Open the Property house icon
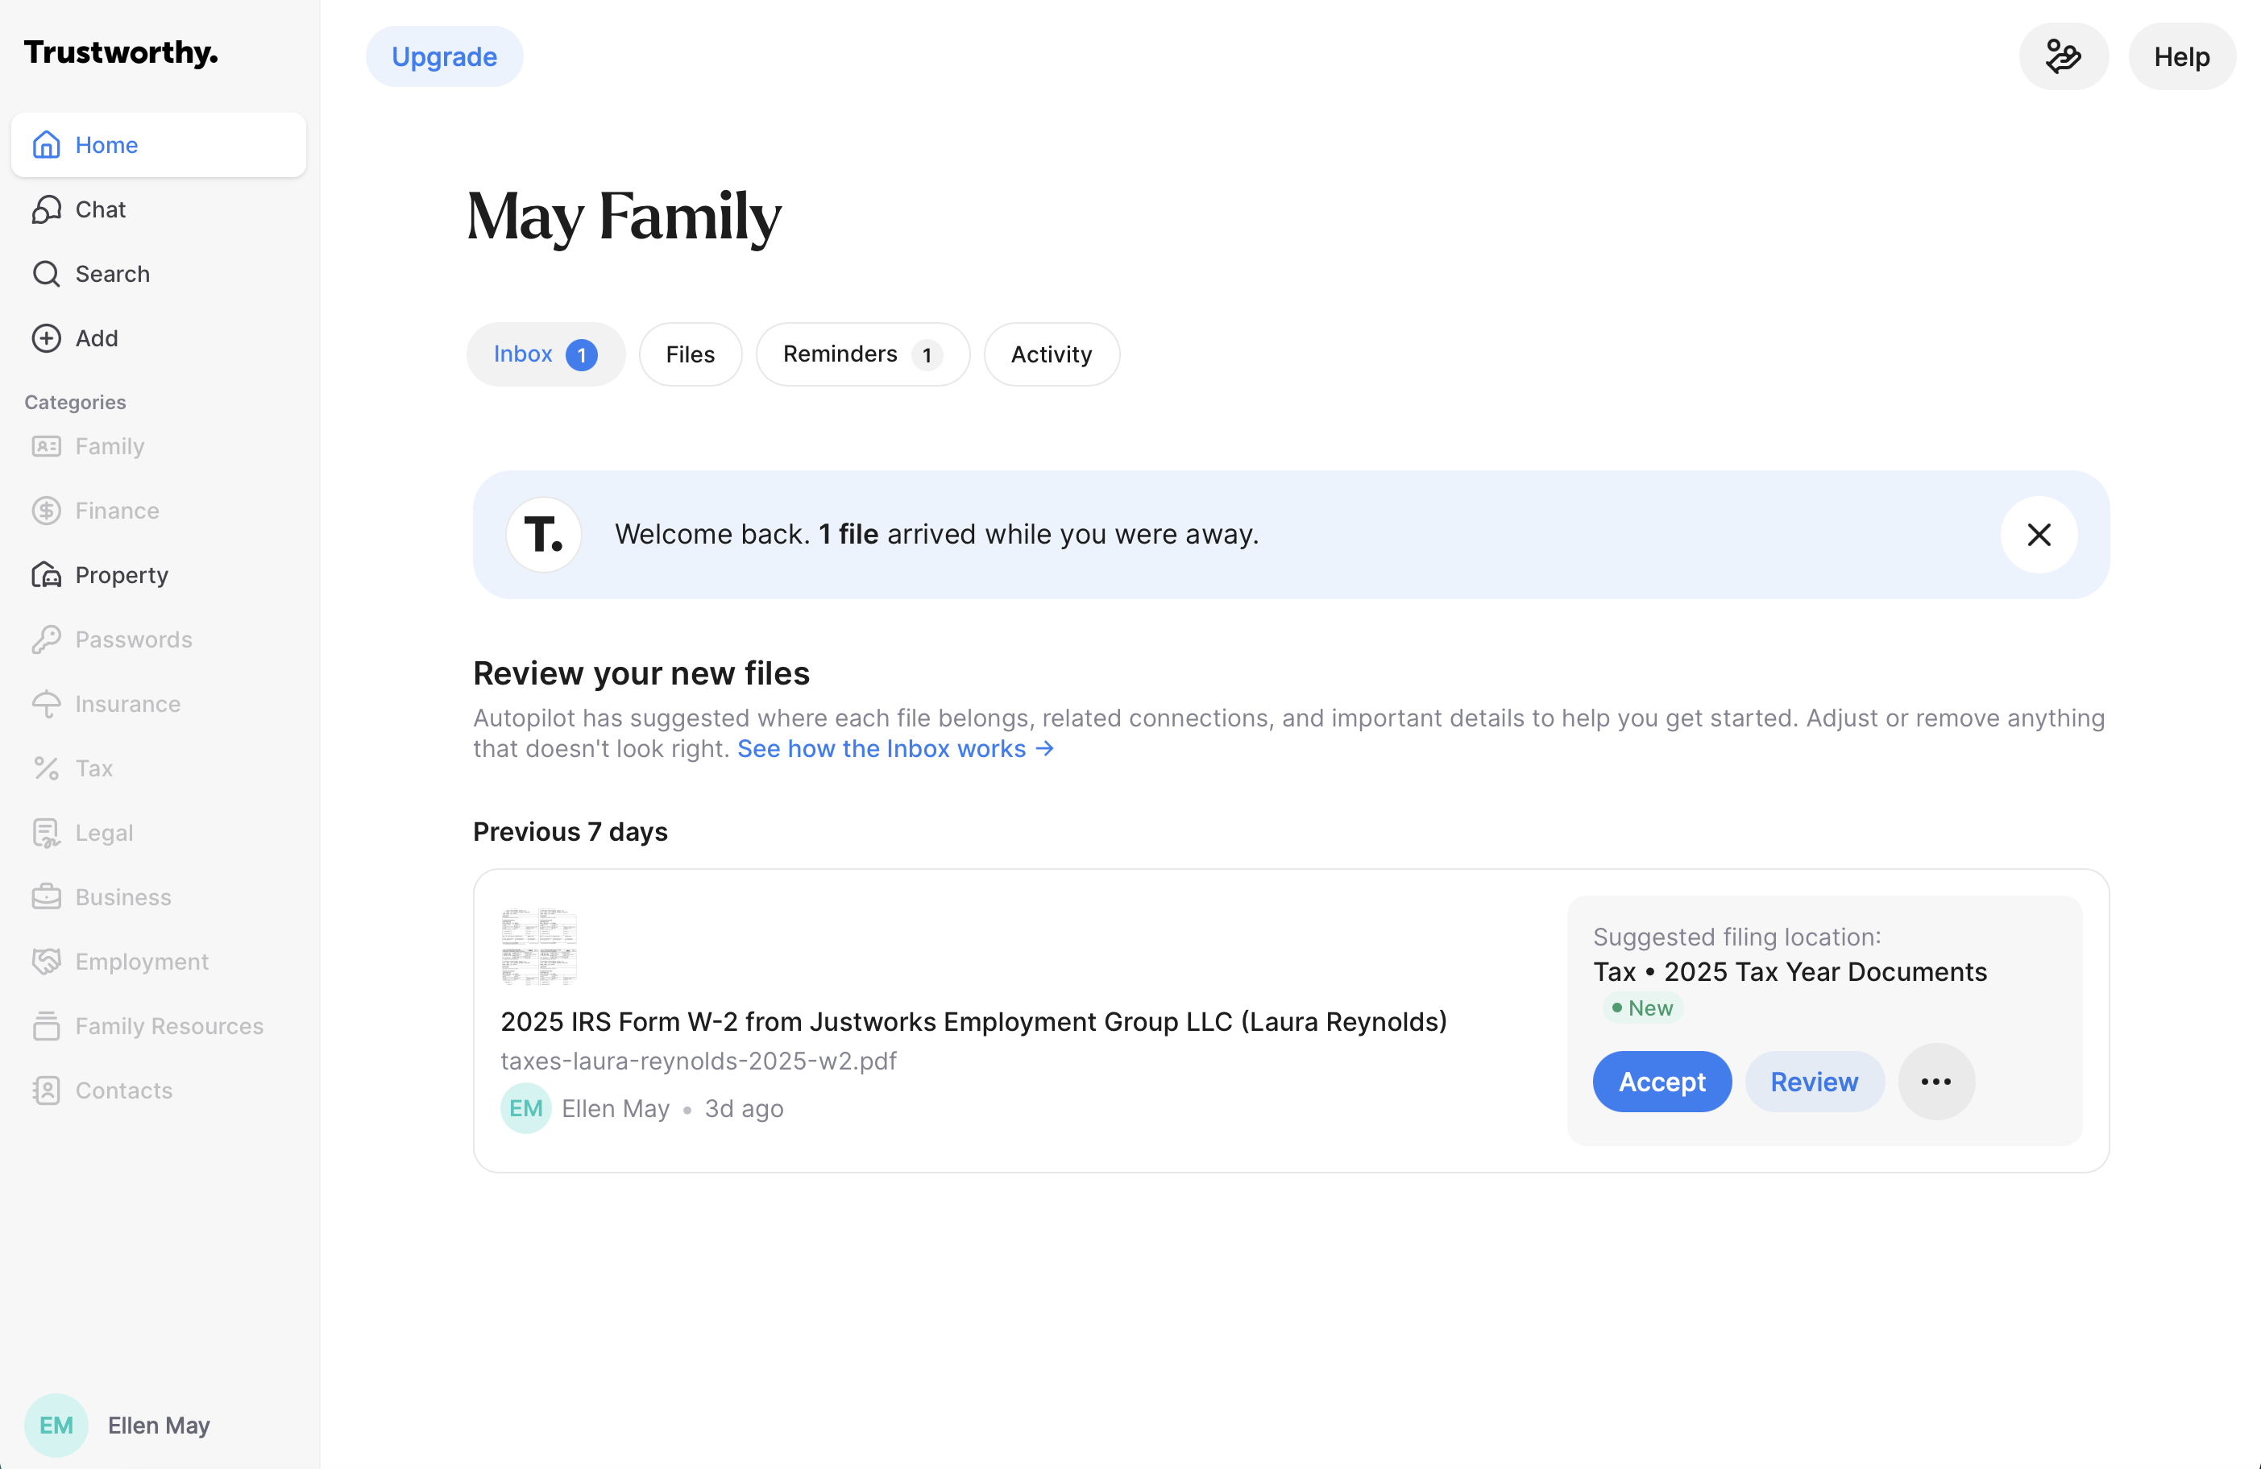Screen dimensions: 2261x1469 point(46,574)
